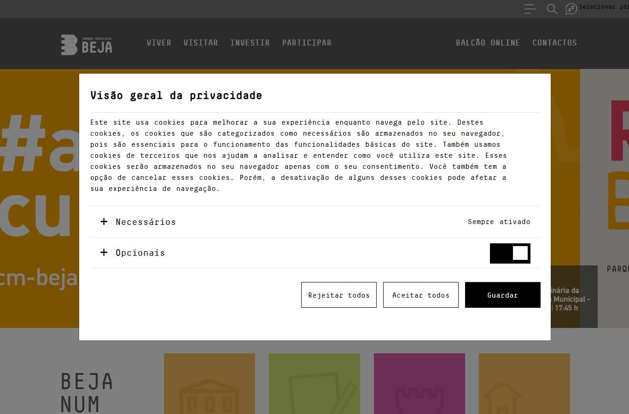
Task: Click the Necessários category label
Action: 146,222
